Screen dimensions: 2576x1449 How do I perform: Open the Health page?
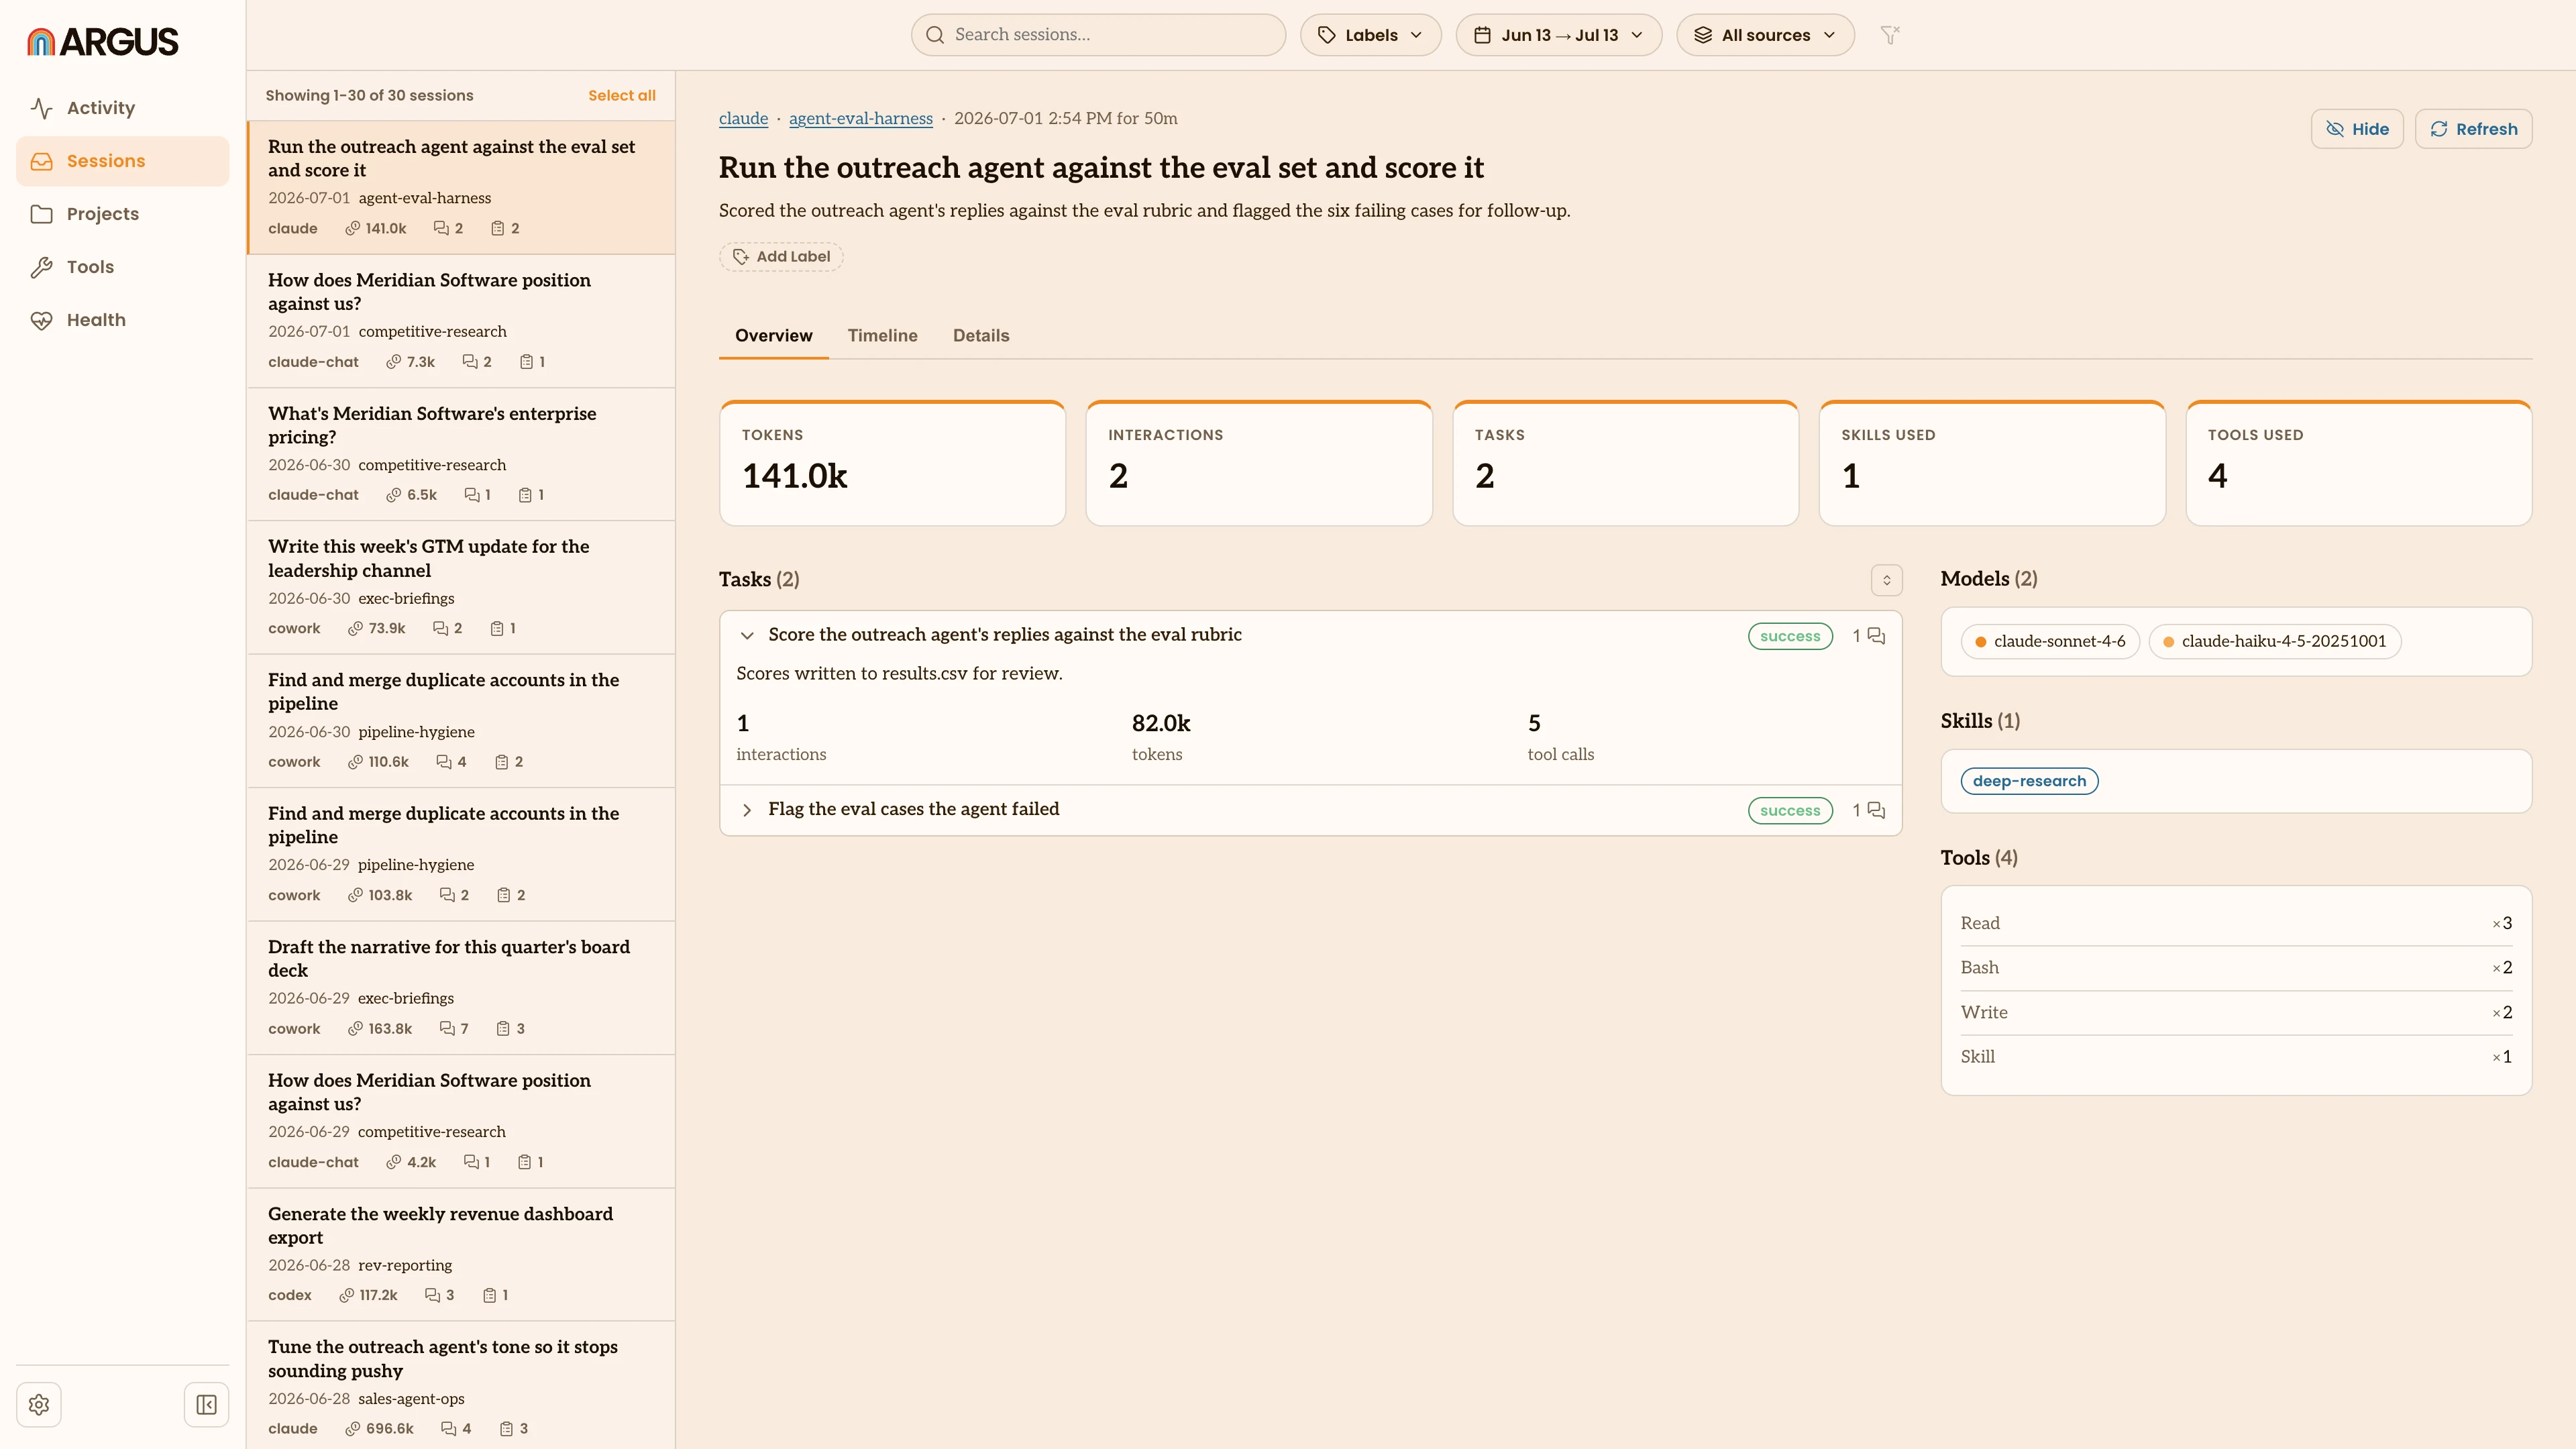coord(122,320)
